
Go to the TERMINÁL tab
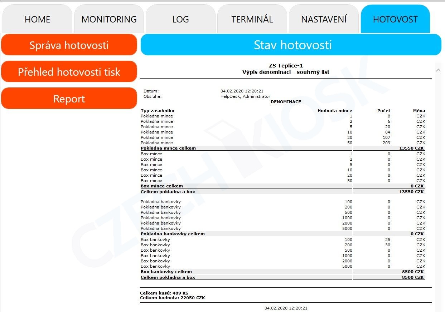(252, 19)
